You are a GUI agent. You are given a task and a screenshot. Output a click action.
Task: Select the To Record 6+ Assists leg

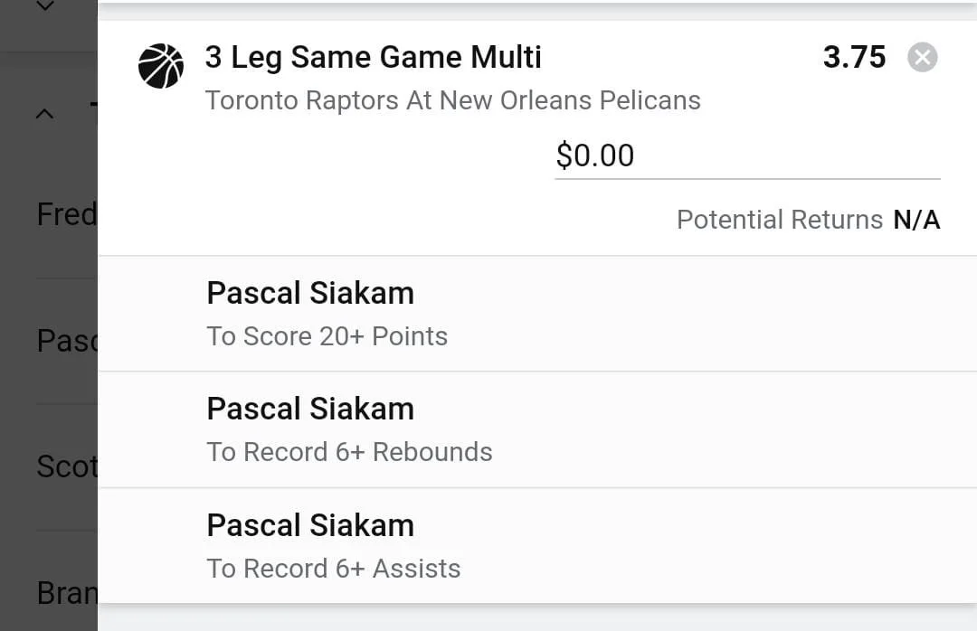(333, 569)
